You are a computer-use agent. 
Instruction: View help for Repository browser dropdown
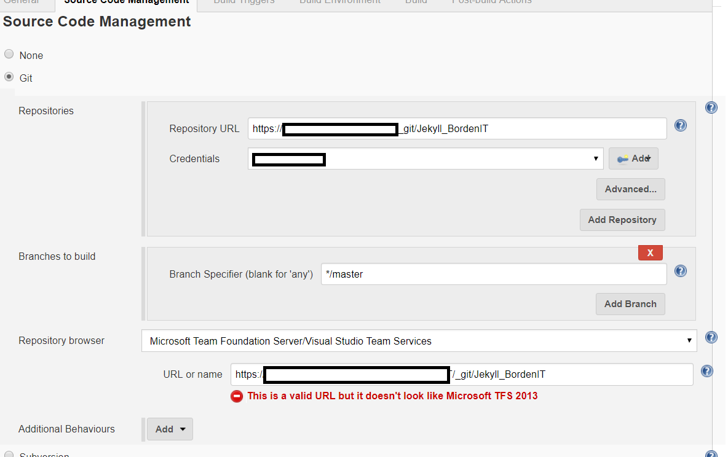point(711,337)
